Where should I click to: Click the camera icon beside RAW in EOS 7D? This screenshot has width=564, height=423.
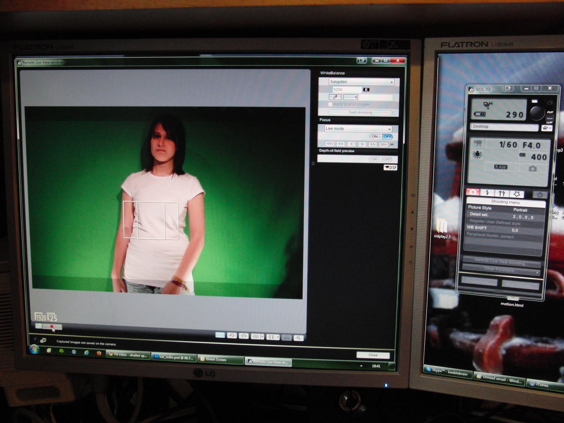click(533, 168)
